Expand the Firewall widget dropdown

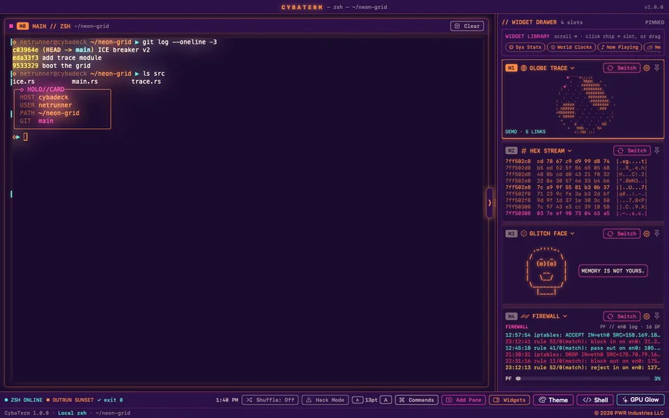point(565,316)
